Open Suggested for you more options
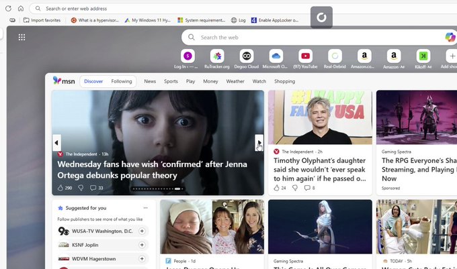Viewport: 457px width, 269px height. 145,208
